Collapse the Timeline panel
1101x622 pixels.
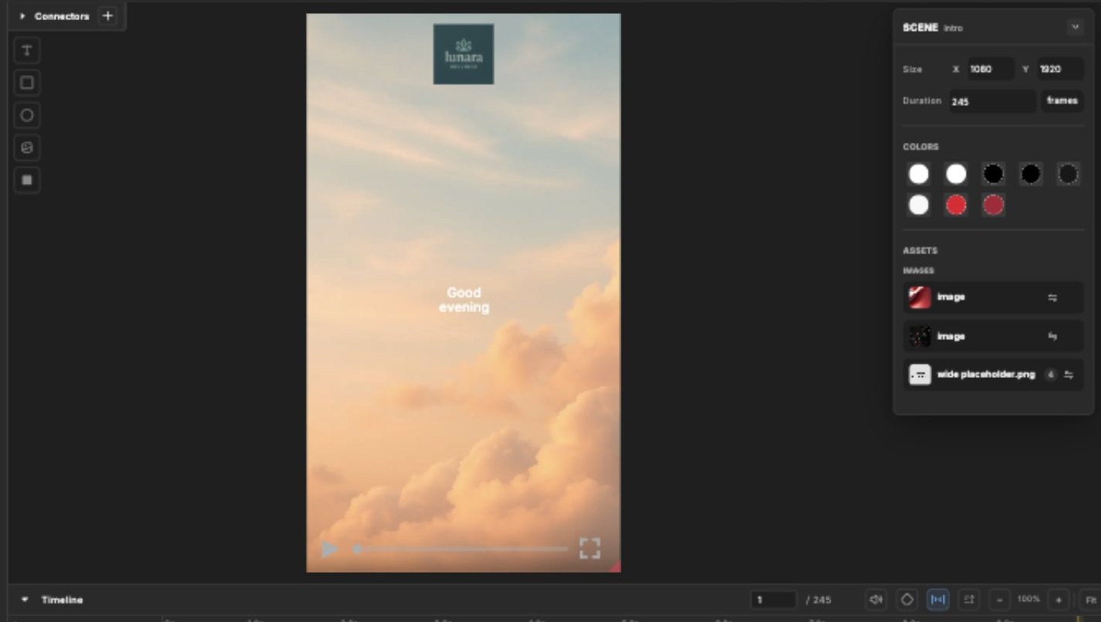coord(25,600)
